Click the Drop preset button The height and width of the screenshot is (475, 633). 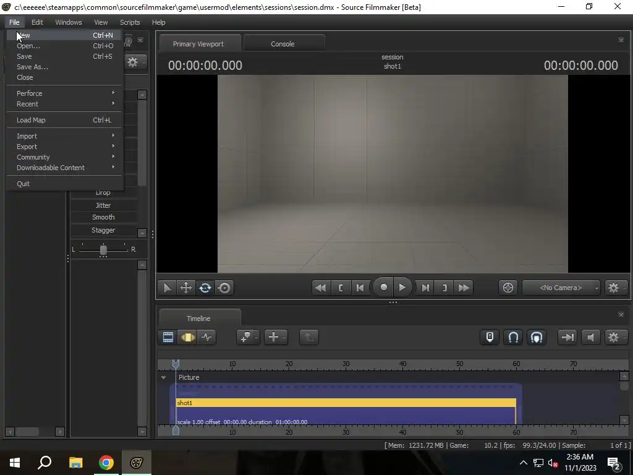[103, 193]
